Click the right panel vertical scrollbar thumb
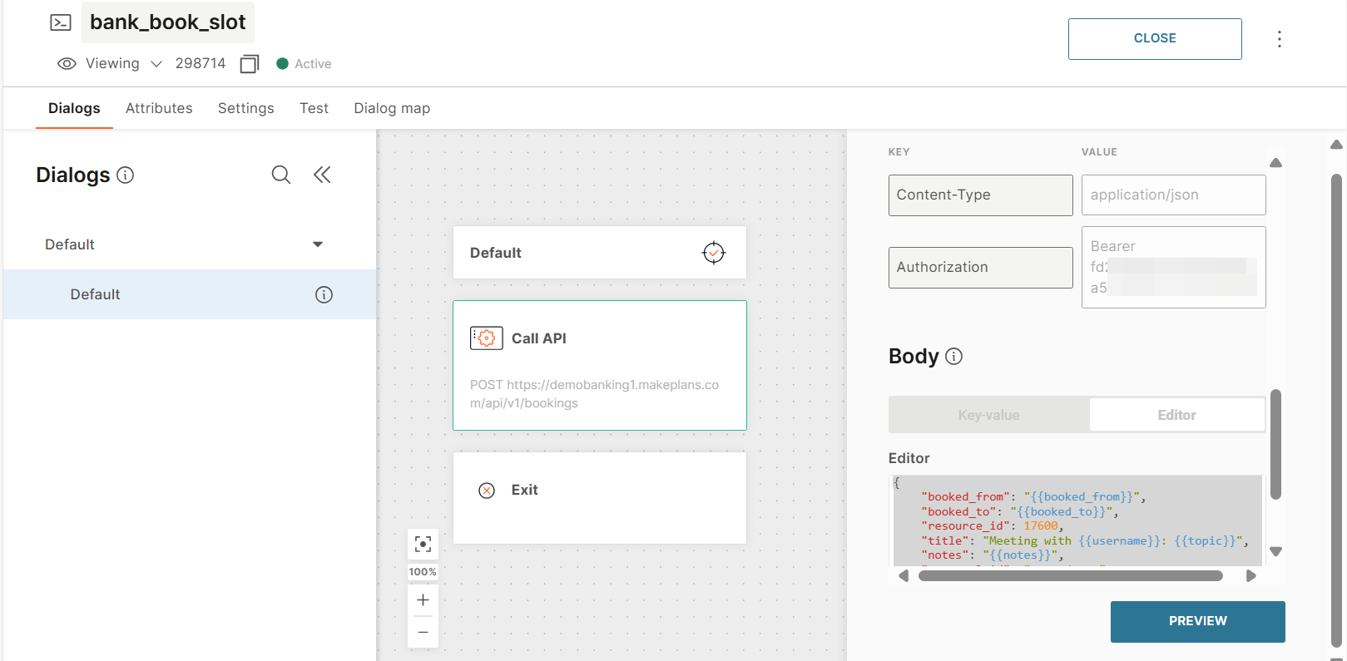 [1275, 445]
